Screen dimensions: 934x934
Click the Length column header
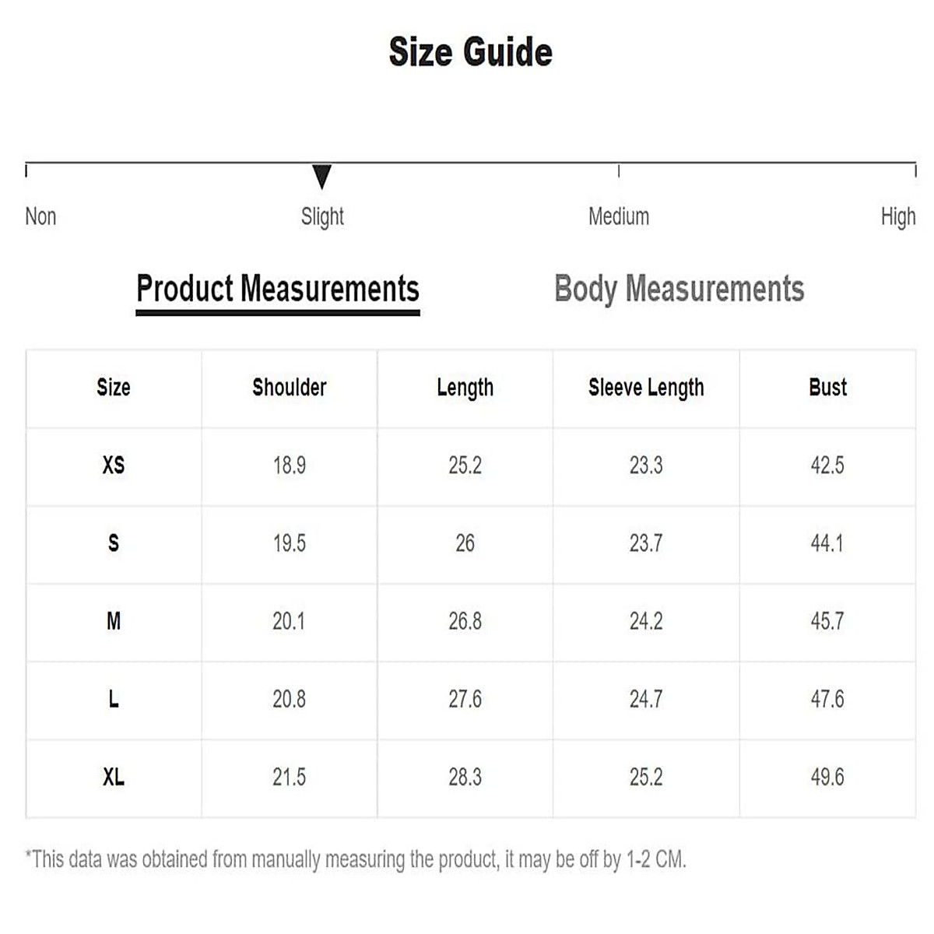465,388
